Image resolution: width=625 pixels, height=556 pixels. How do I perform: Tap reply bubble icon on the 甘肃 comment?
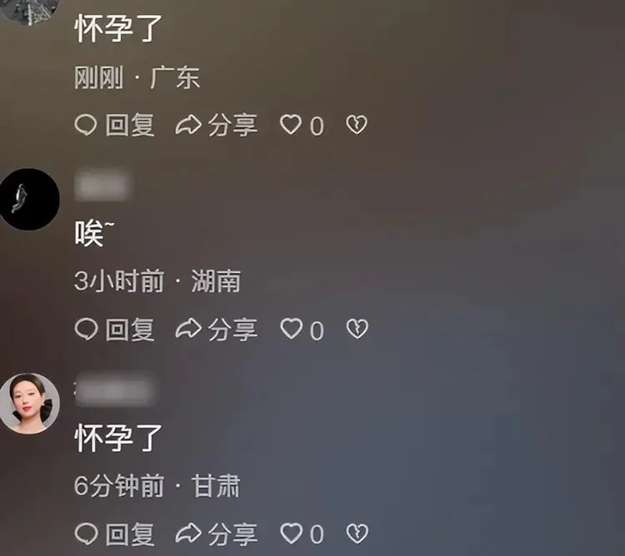click(86, 534)
